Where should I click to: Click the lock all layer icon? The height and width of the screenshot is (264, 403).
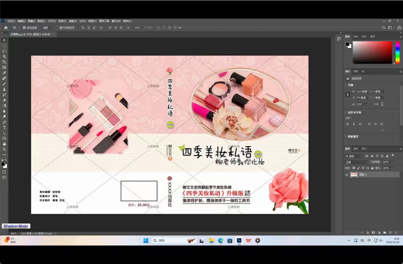click(372, 168)
